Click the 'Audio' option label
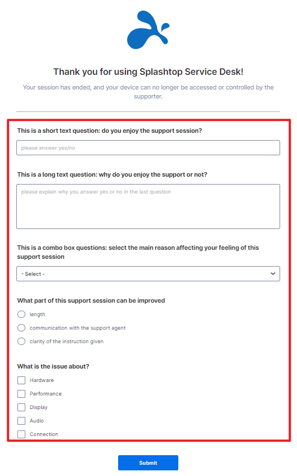Image resolution: width=297 pixels, height=476 pixels. point(37,421)
